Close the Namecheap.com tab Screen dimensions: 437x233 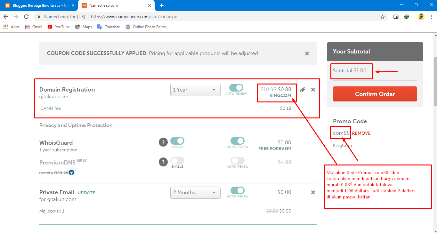150,5
